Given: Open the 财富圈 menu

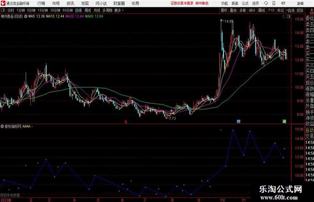Looking at the screenshot, I should point(119,3).
